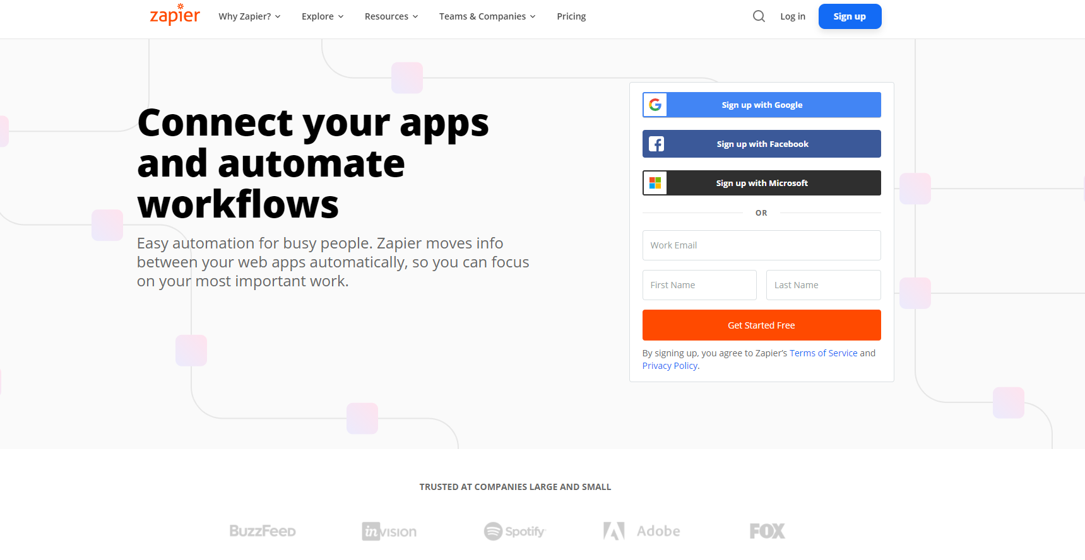1085x560 pixels.
Task: Open the search magnifier icon
Action: click(x=759, y=16)
